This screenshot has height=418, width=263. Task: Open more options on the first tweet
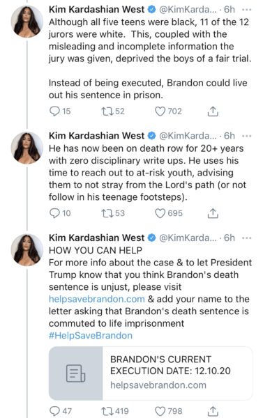246,10
